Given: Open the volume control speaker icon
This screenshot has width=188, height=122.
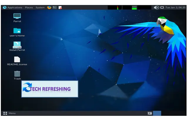Looking at the screenshot, I should (x=156, y=7).
